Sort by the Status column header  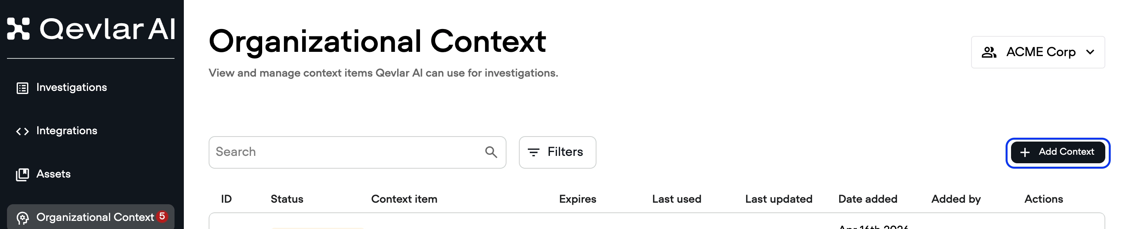click(287, 199)
